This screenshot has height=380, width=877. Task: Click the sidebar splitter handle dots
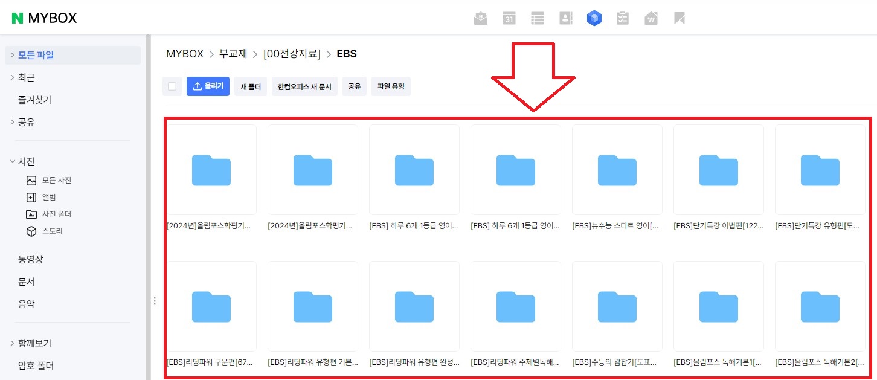[155, 301]
